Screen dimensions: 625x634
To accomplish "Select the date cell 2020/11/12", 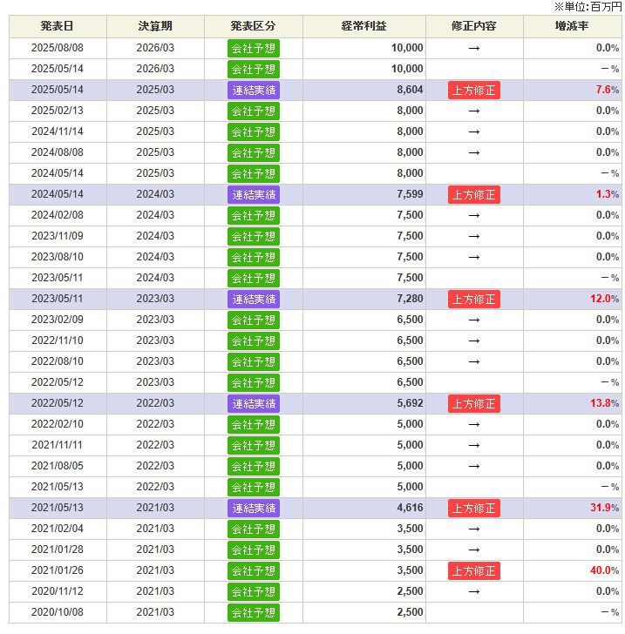I will click(x=58, y=591).
